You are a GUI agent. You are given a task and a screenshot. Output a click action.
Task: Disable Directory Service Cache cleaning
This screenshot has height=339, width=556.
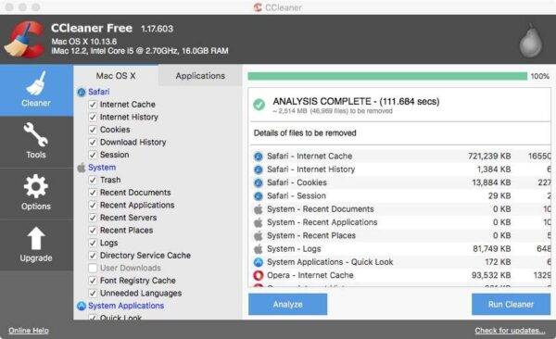coord(93,256)
